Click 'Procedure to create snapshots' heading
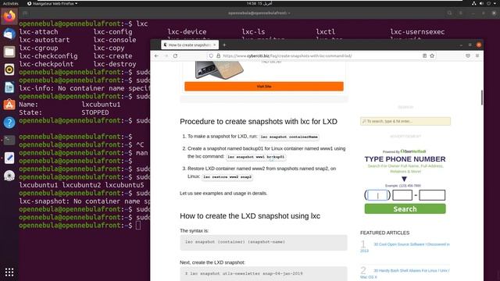 pyautogui.click(x=259, y=122)
